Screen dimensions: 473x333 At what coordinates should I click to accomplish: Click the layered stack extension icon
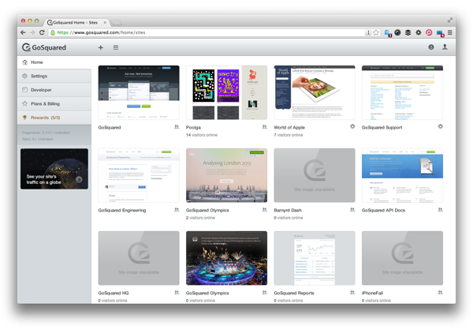(408, 32)
